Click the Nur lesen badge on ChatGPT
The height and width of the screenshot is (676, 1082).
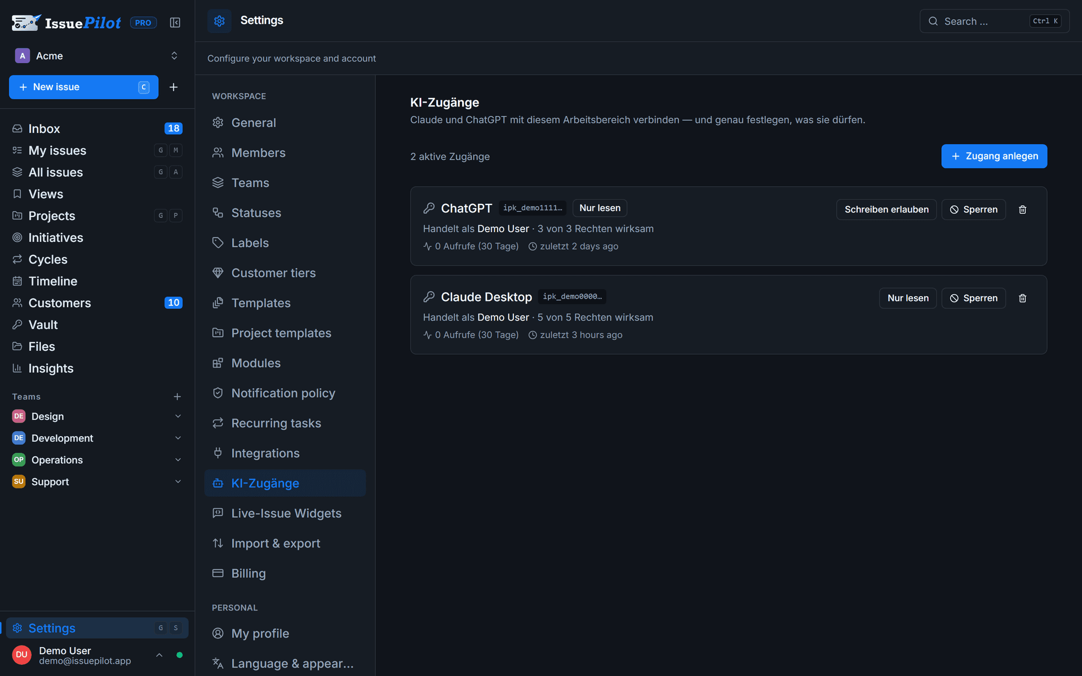pyautogui.click(x=600, y=208)
